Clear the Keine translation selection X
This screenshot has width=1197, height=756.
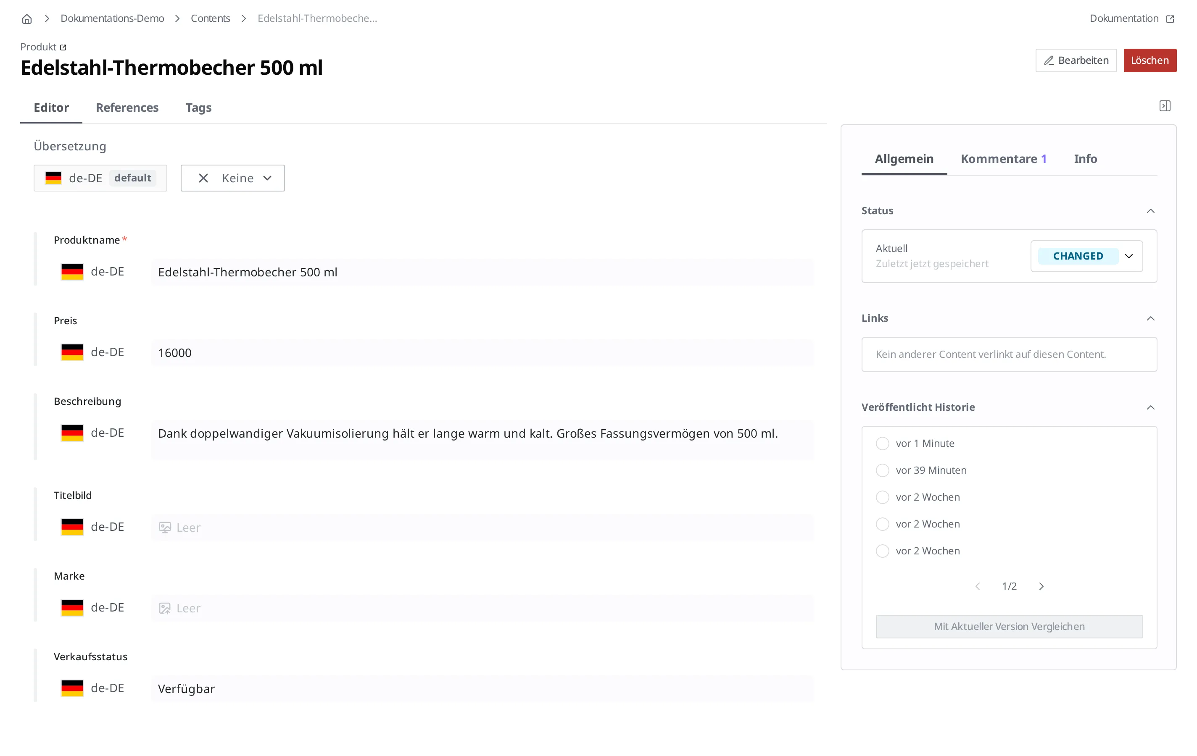[x=203, y=178]
